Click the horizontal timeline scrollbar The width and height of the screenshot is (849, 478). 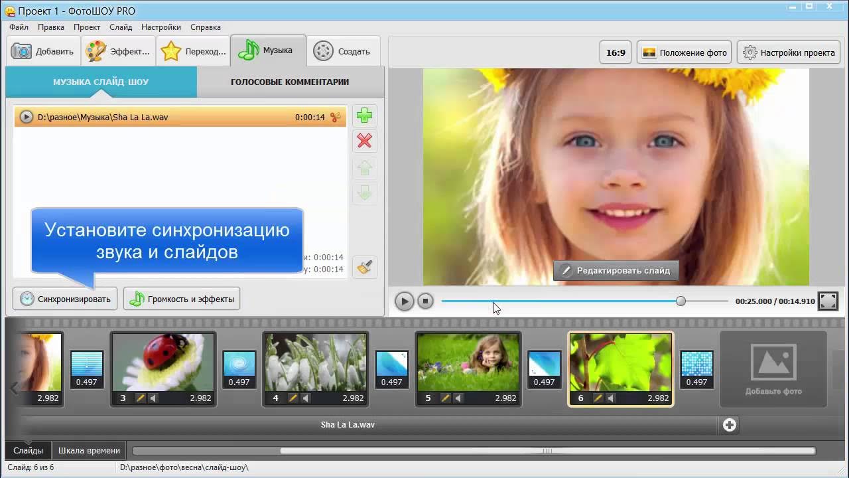click(x=547, y=451)
